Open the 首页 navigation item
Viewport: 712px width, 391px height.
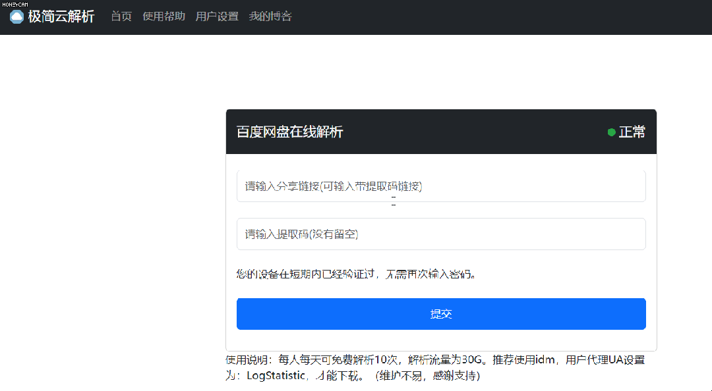[x=121, y=16]
